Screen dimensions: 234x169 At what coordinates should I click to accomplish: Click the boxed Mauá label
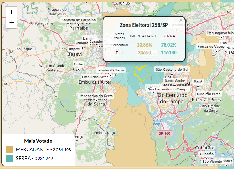(x=198, y=82)
